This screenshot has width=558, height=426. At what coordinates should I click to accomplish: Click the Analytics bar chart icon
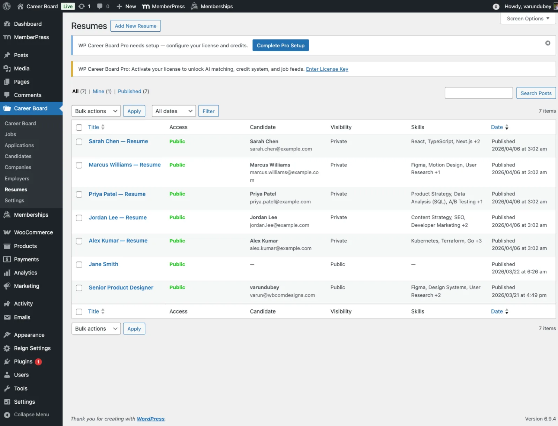pos(7,273)
